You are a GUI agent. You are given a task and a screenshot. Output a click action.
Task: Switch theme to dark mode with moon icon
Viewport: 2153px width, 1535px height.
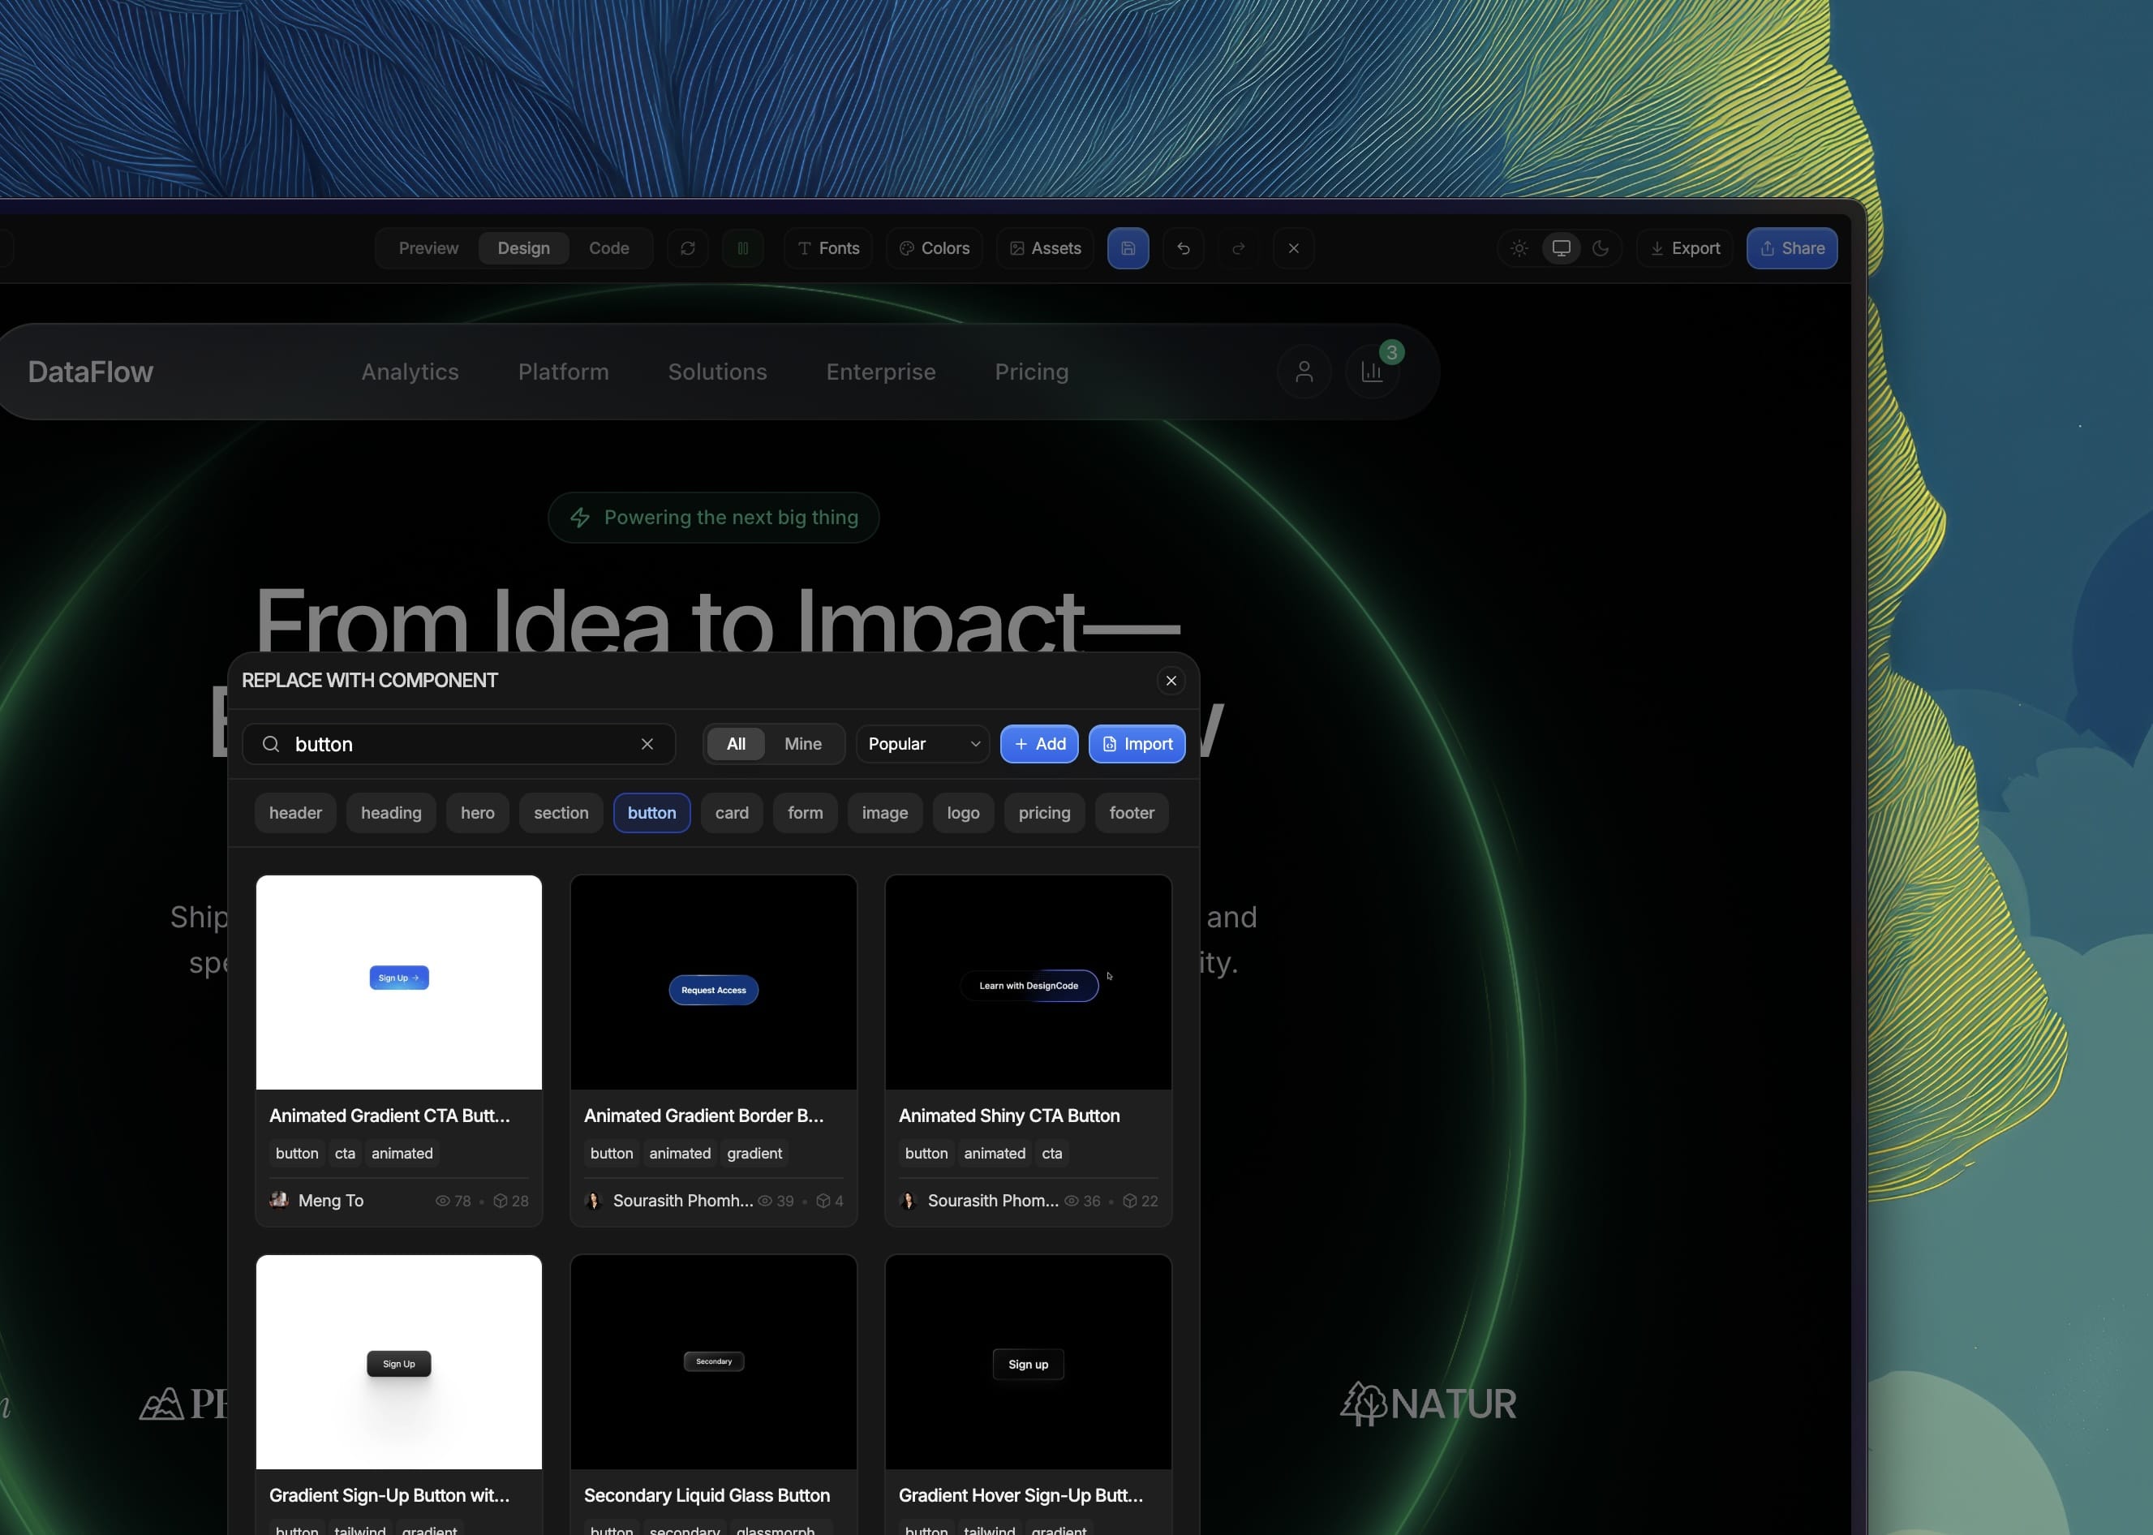pyautogui.click(x=1601, y=247)
